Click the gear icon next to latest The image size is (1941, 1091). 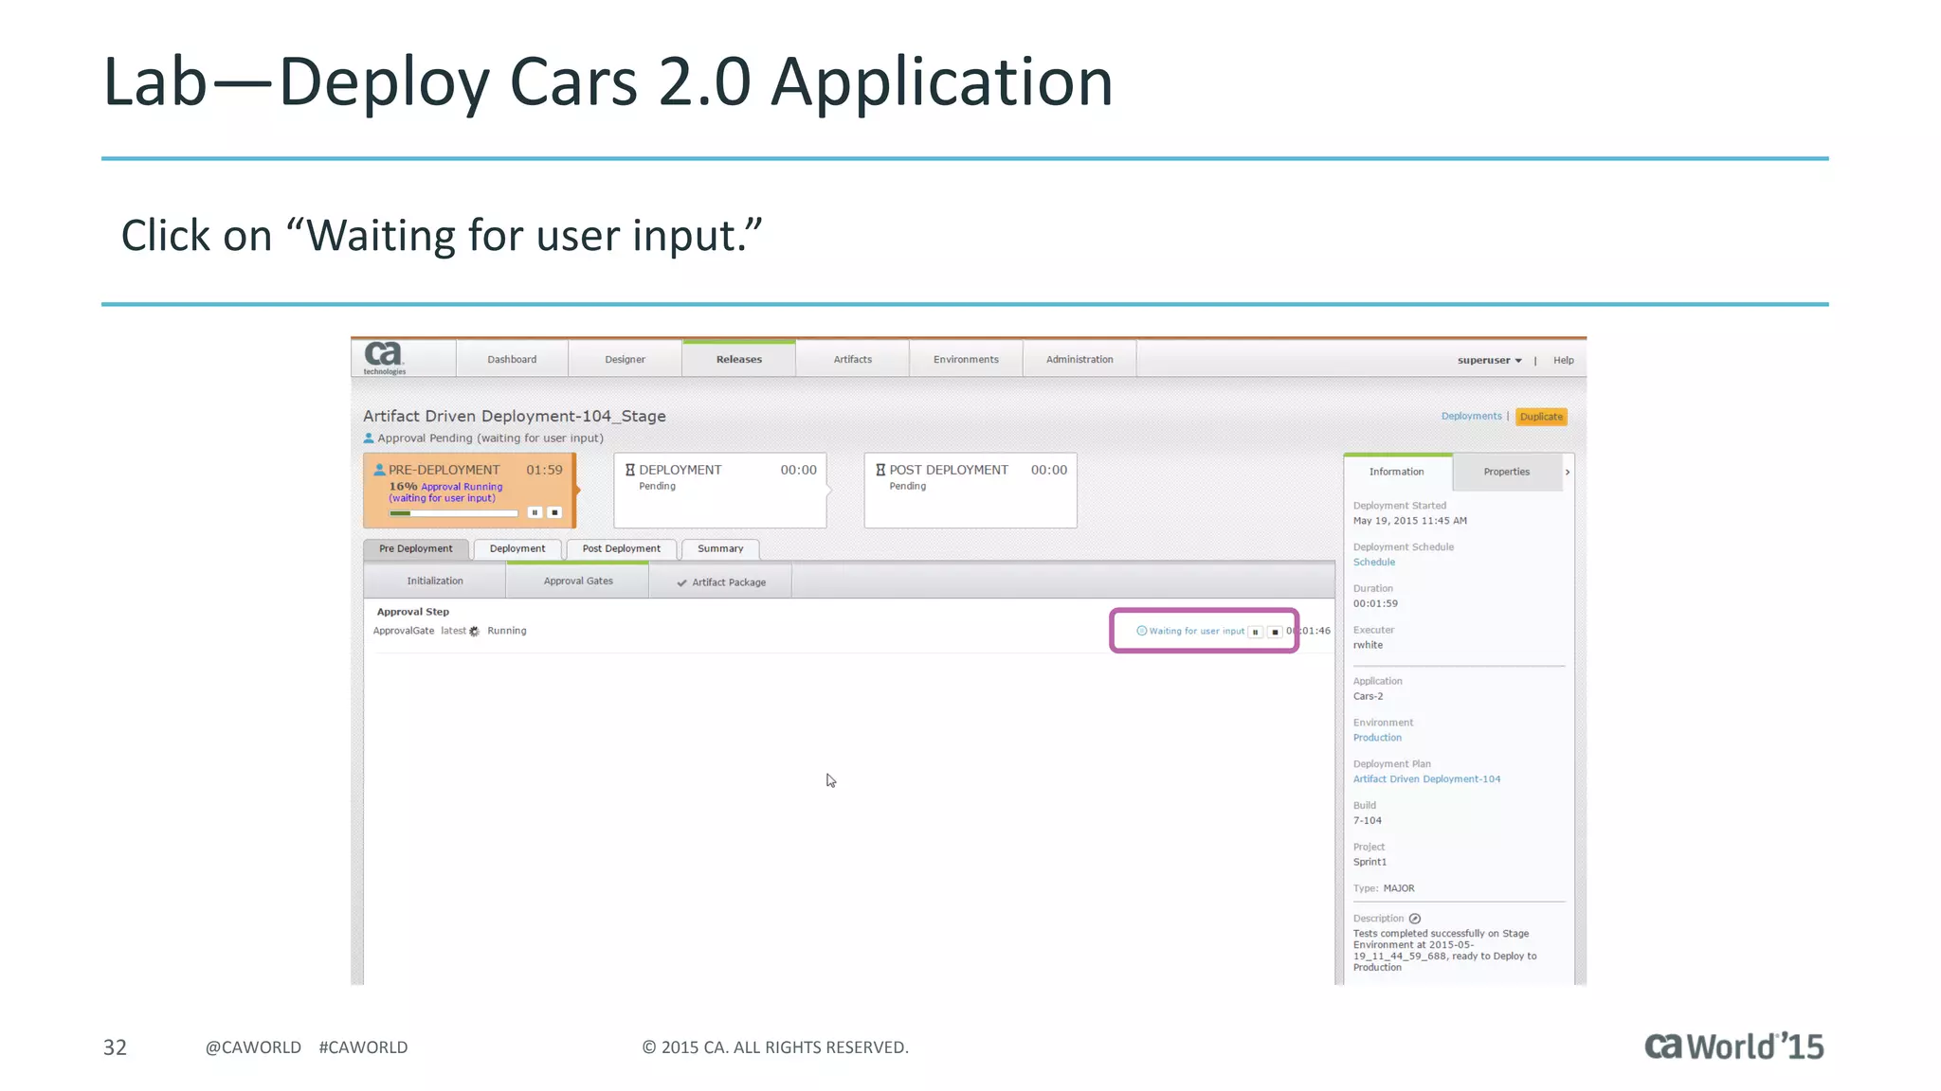point(475,631)
